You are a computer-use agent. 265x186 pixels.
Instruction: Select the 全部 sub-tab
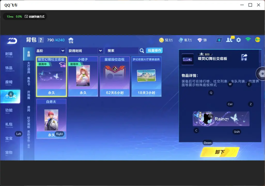[29, 54]
